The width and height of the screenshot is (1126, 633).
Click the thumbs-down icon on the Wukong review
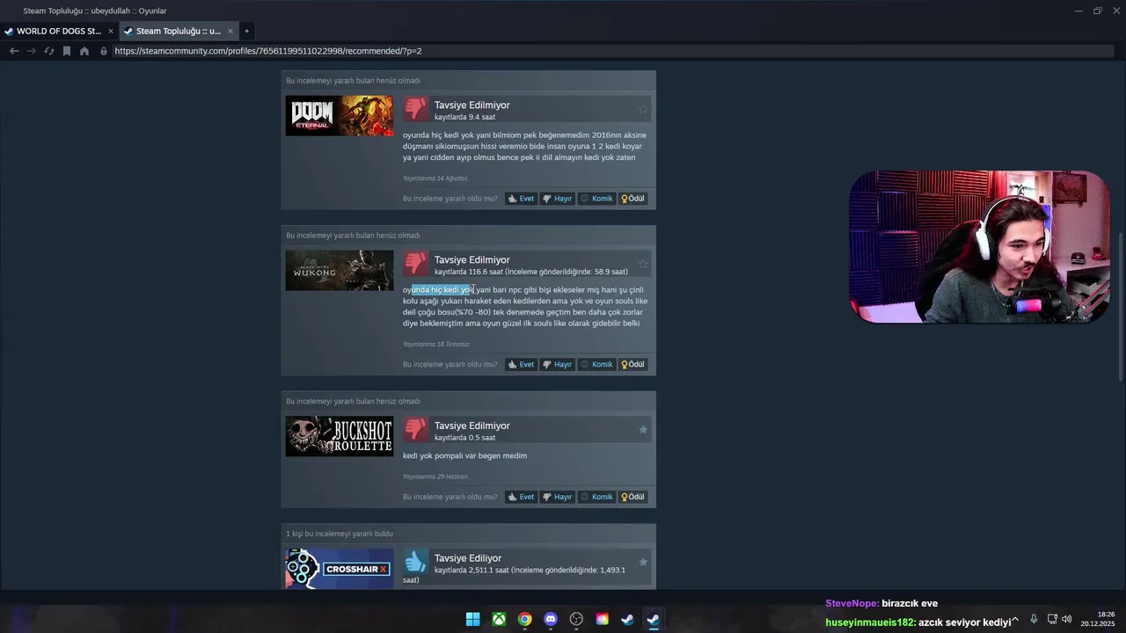[415, 263]
